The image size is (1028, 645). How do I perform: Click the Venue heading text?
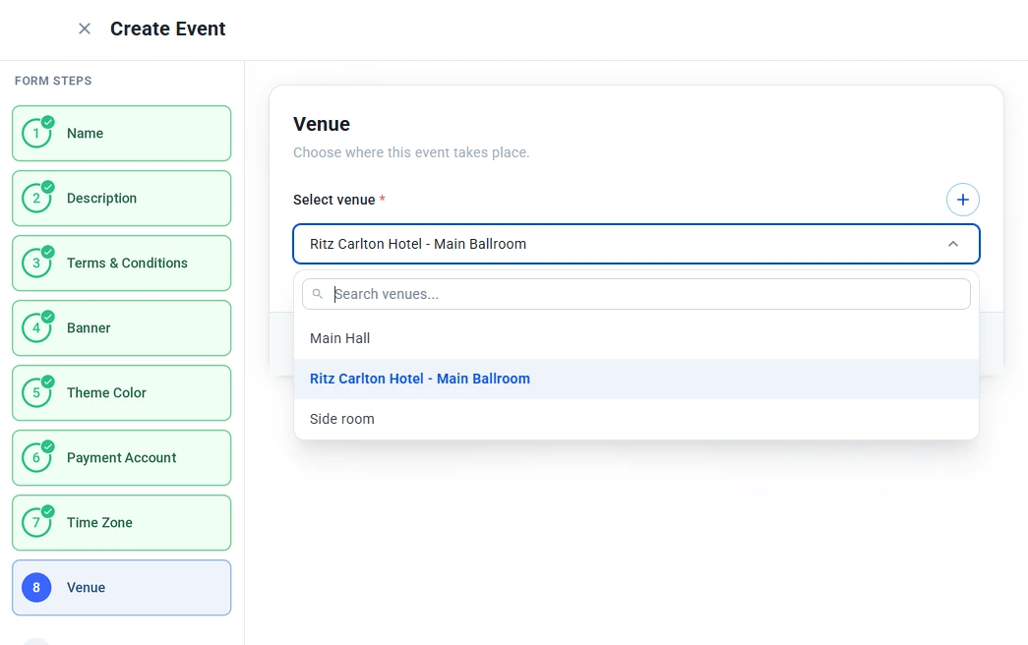[x=322, y=124]
